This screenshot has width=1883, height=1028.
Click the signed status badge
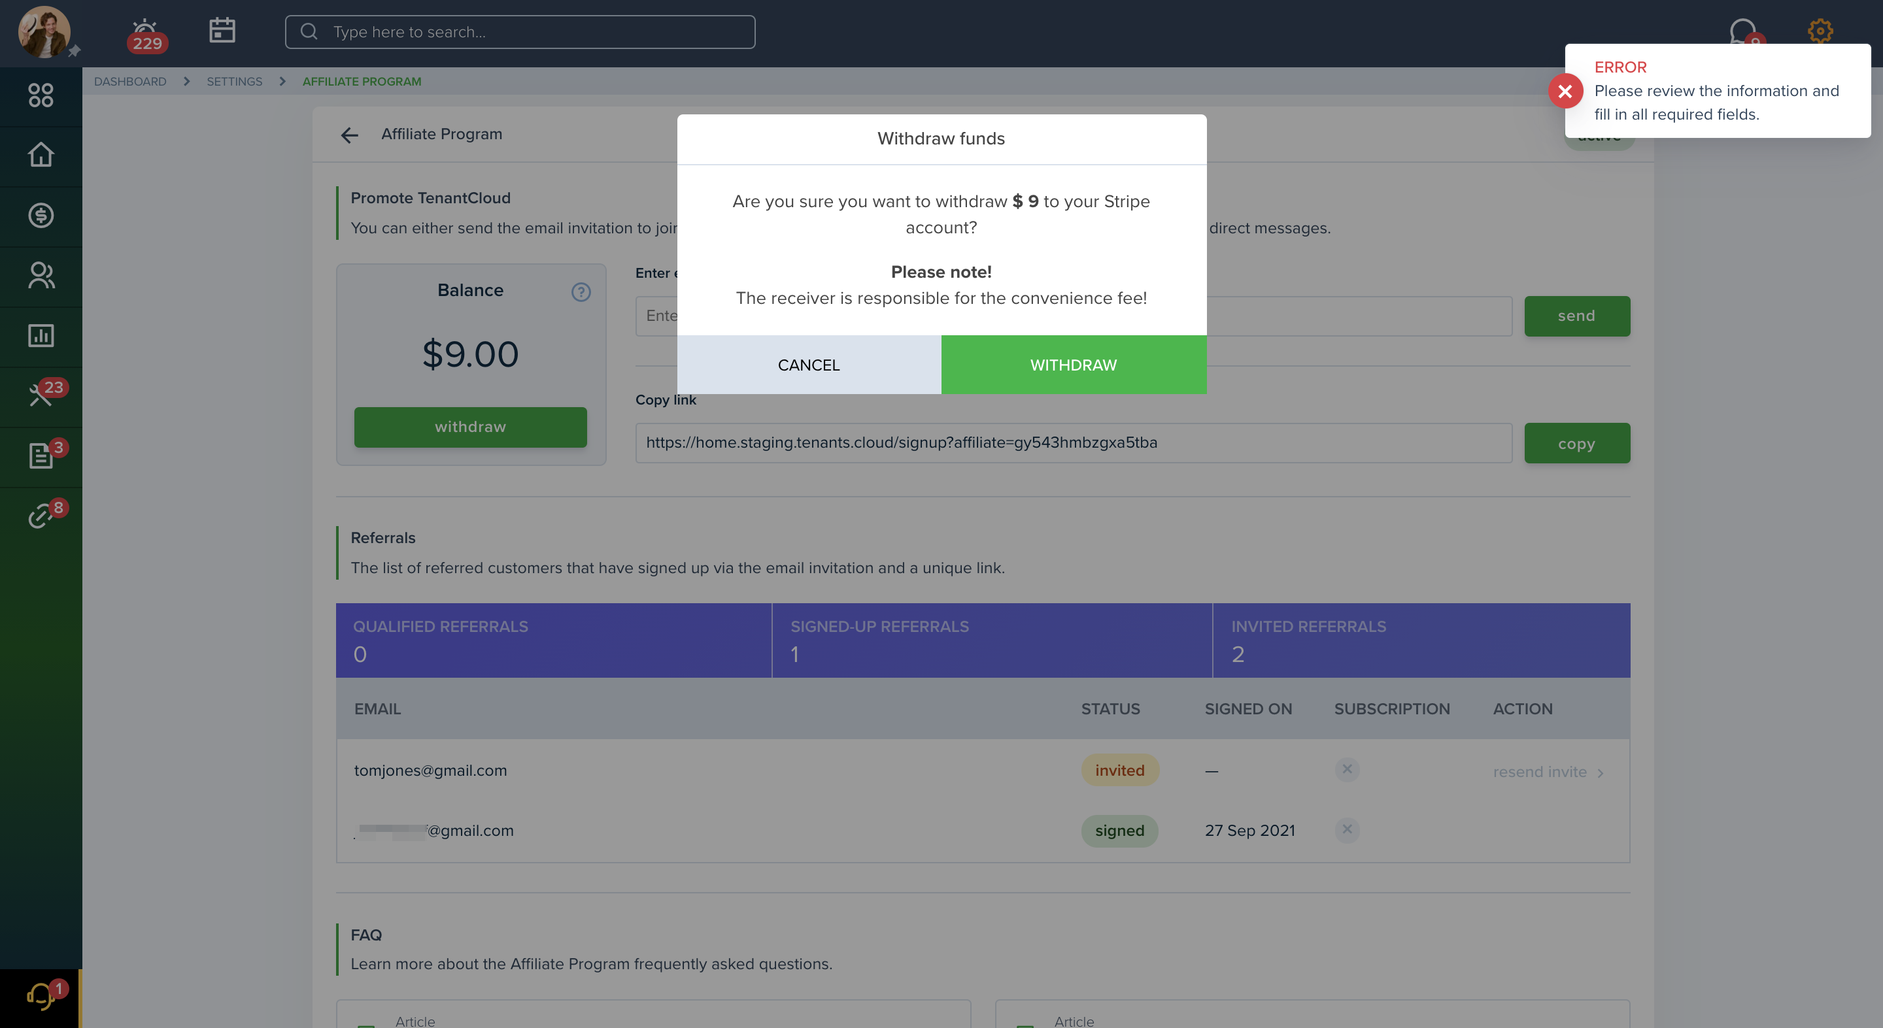coord(1120,831)
